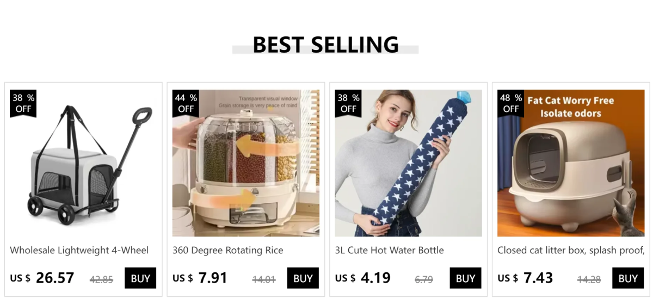
Task: Open the 360 Degree Rotating Rice title
Action: click(228, 251)
